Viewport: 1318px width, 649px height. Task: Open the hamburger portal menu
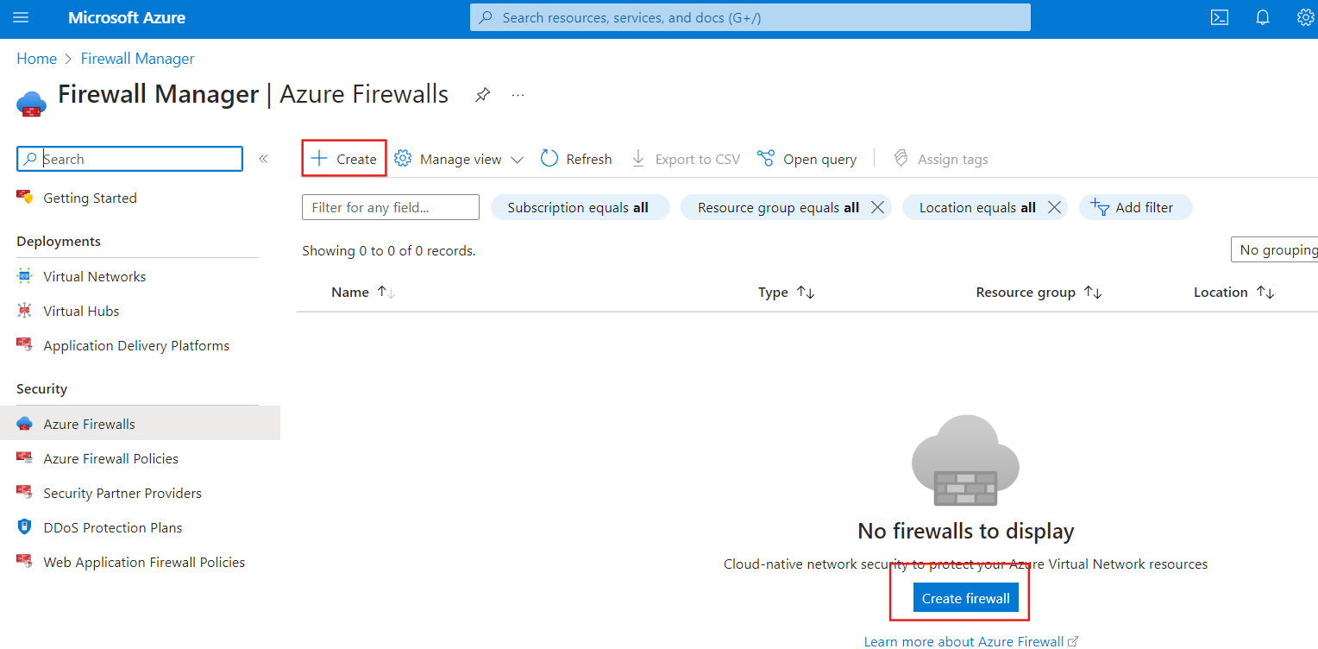point(21,18)
